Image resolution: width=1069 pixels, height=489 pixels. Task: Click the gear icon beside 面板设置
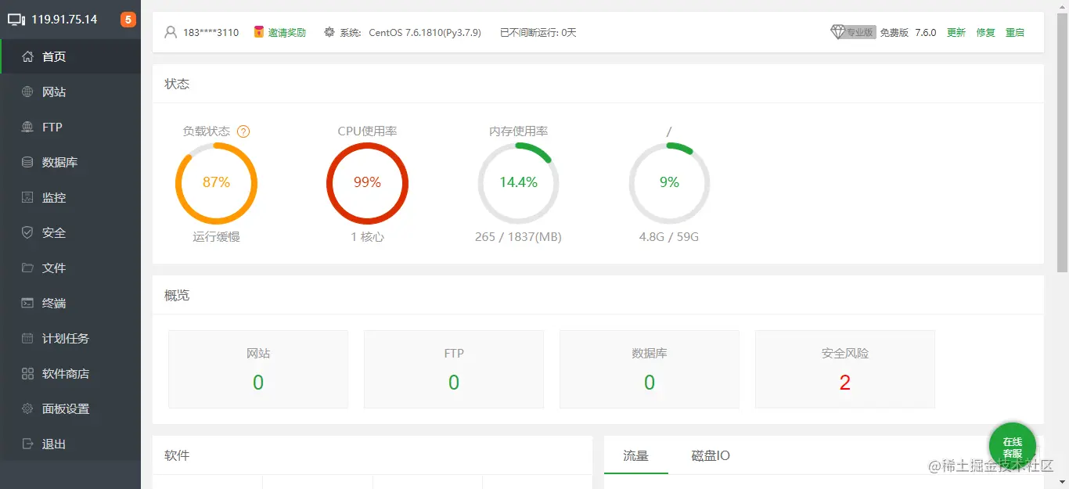coord(27,408)
